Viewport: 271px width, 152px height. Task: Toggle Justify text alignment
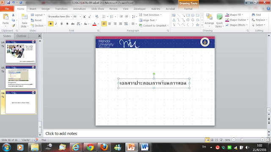pos(120,24)
